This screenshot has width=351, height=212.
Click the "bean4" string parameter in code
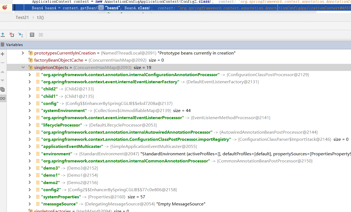[113, 8]
